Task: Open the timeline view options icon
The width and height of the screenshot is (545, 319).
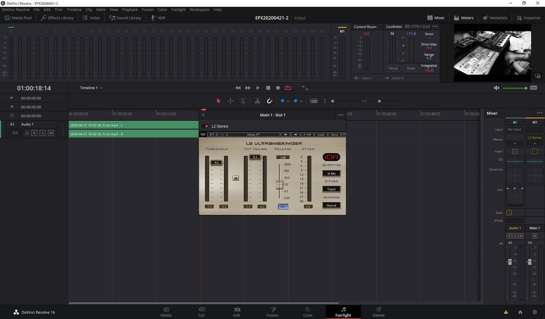Action: coord(314,101)
